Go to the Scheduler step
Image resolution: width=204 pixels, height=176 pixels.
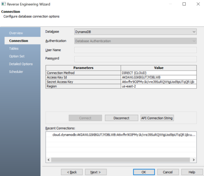16,72
